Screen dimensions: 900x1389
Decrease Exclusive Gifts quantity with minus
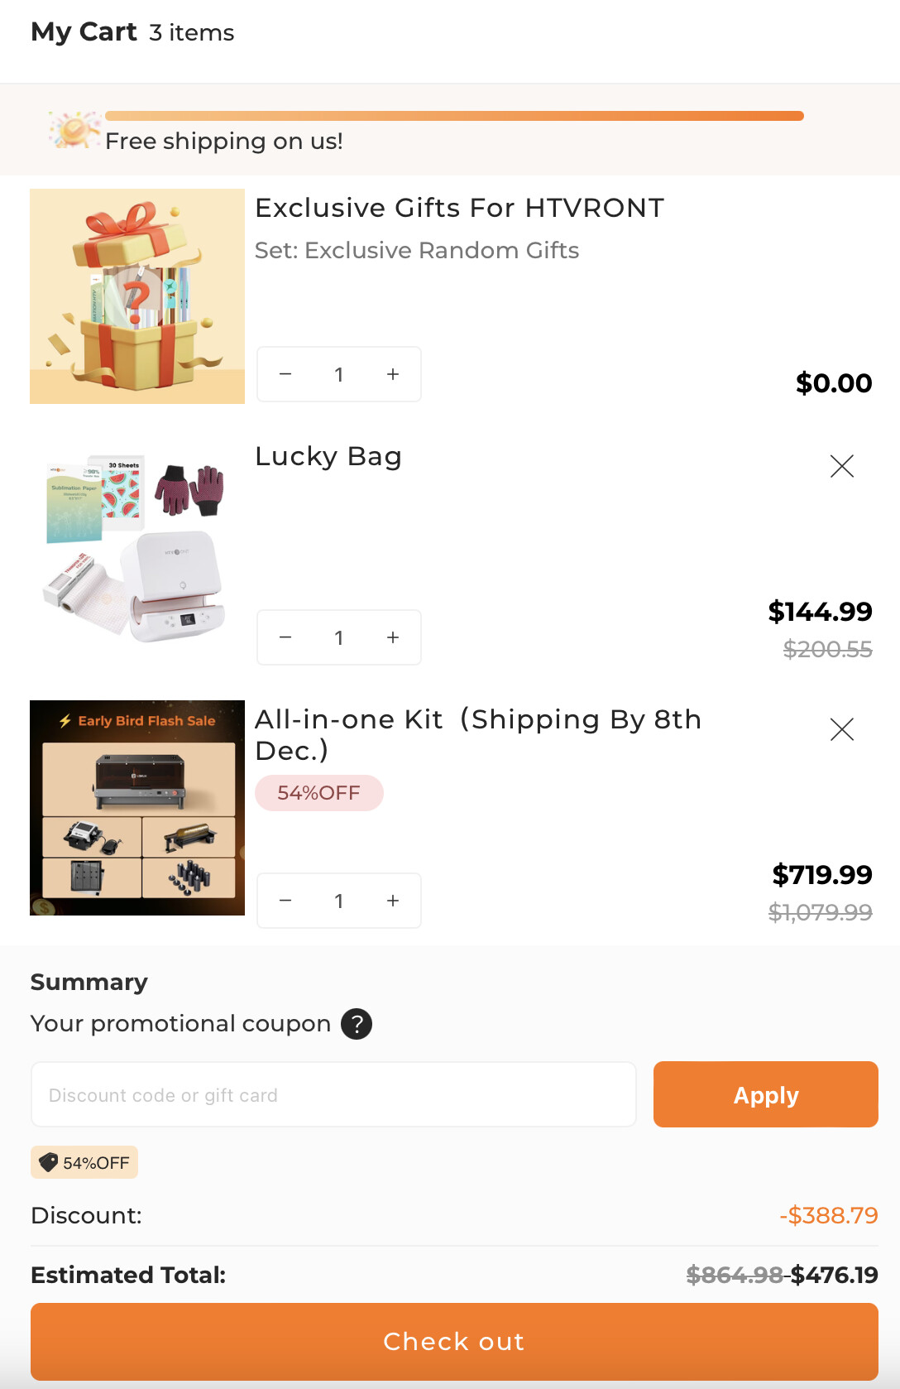click(x=285, y=374)
